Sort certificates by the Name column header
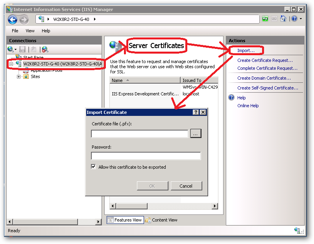The height and width of the screenshot is (244, 314). [145, 80]
